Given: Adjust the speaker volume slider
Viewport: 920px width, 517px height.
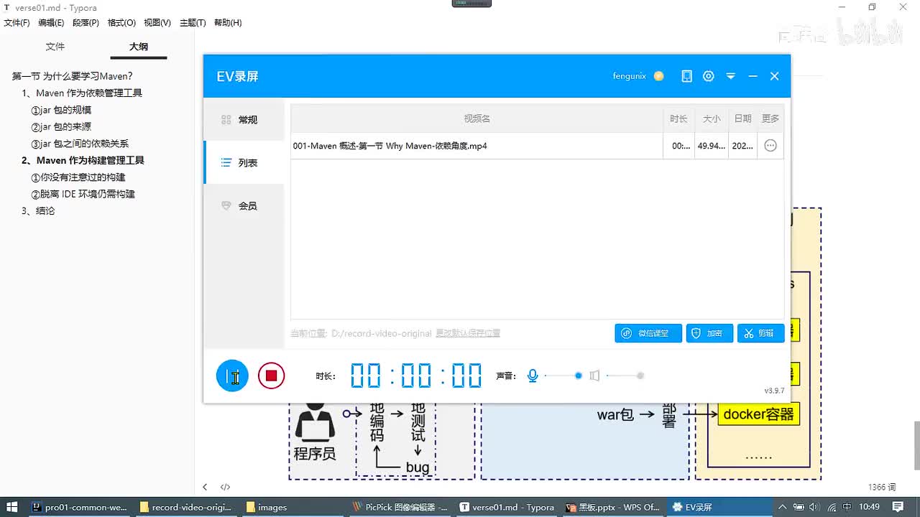Looking at the screenshot, I should [x=625, y=376].
